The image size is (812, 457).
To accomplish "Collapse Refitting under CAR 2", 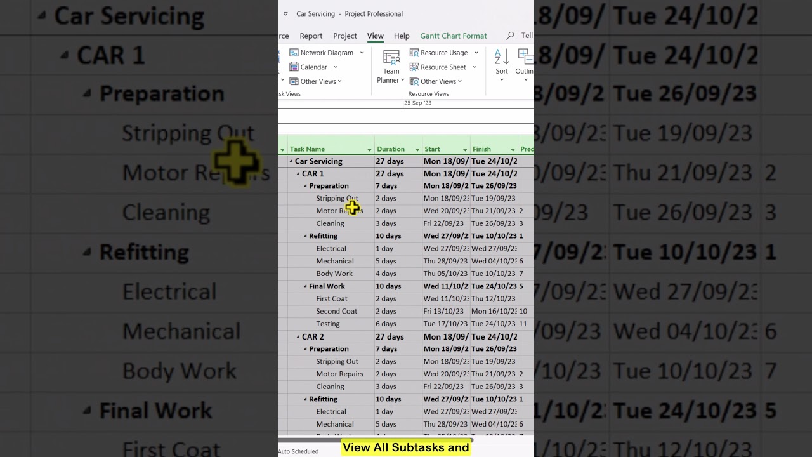I will pos(305,399).
